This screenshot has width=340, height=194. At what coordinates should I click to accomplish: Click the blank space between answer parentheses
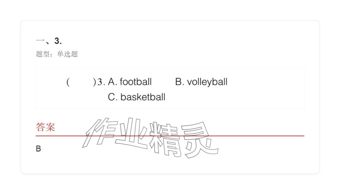pos(81,82)
